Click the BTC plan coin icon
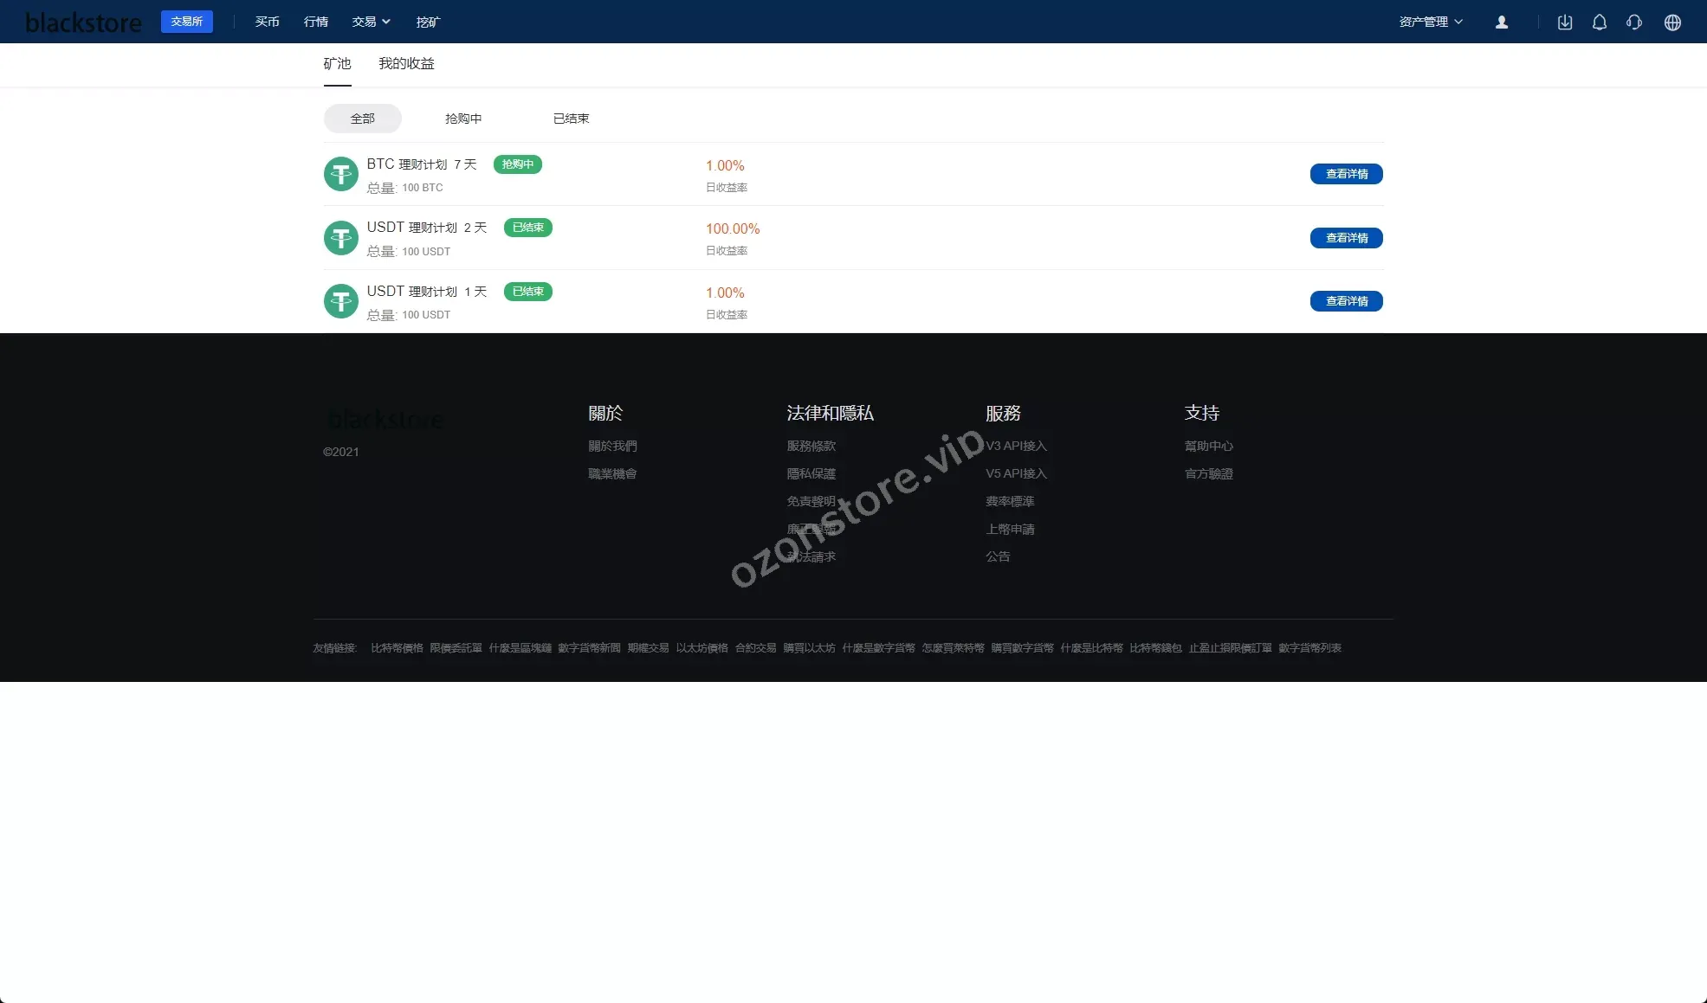 click(340, 174)
